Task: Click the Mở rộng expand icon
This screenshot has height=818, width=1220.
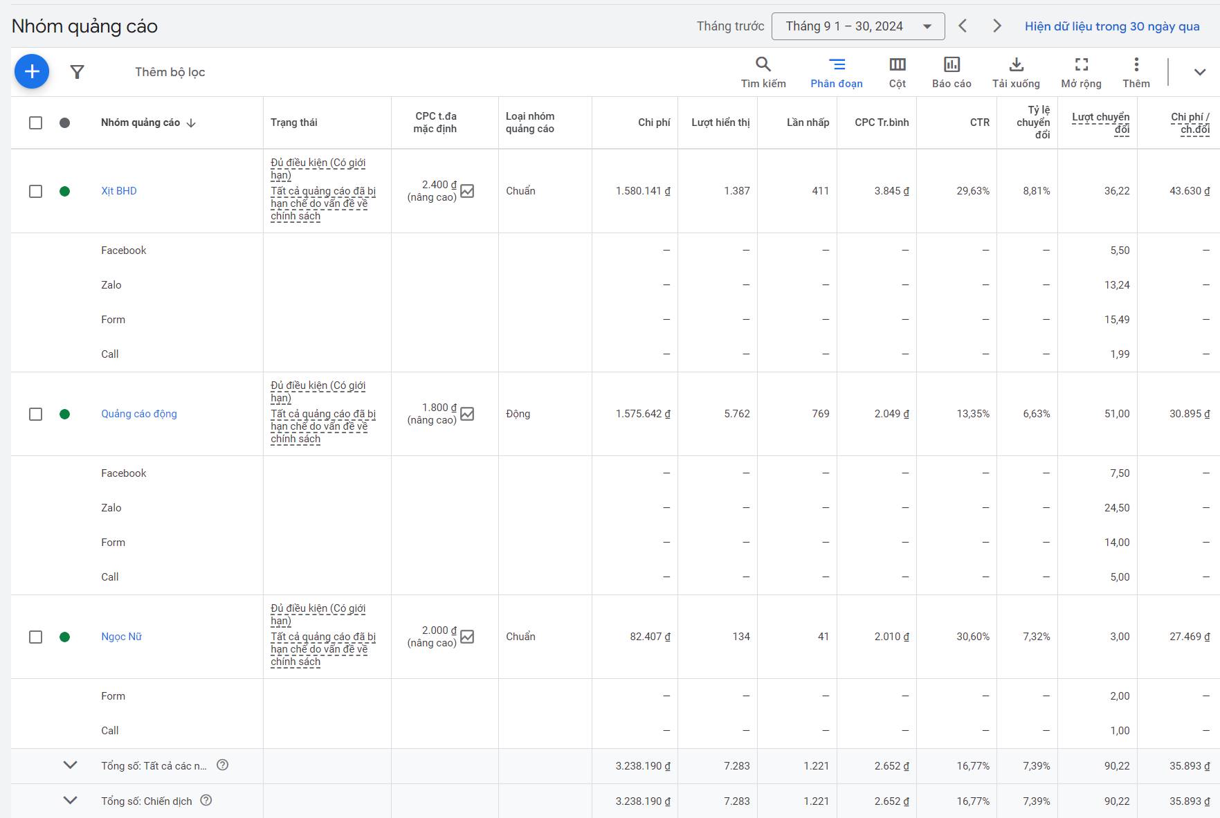Action: click(1081, 72)
